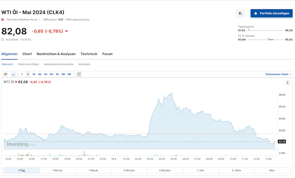Screen dimensions: 295x178
Task: Expand Technischer Chart via double chevron
Action: [x=290, y=74]
